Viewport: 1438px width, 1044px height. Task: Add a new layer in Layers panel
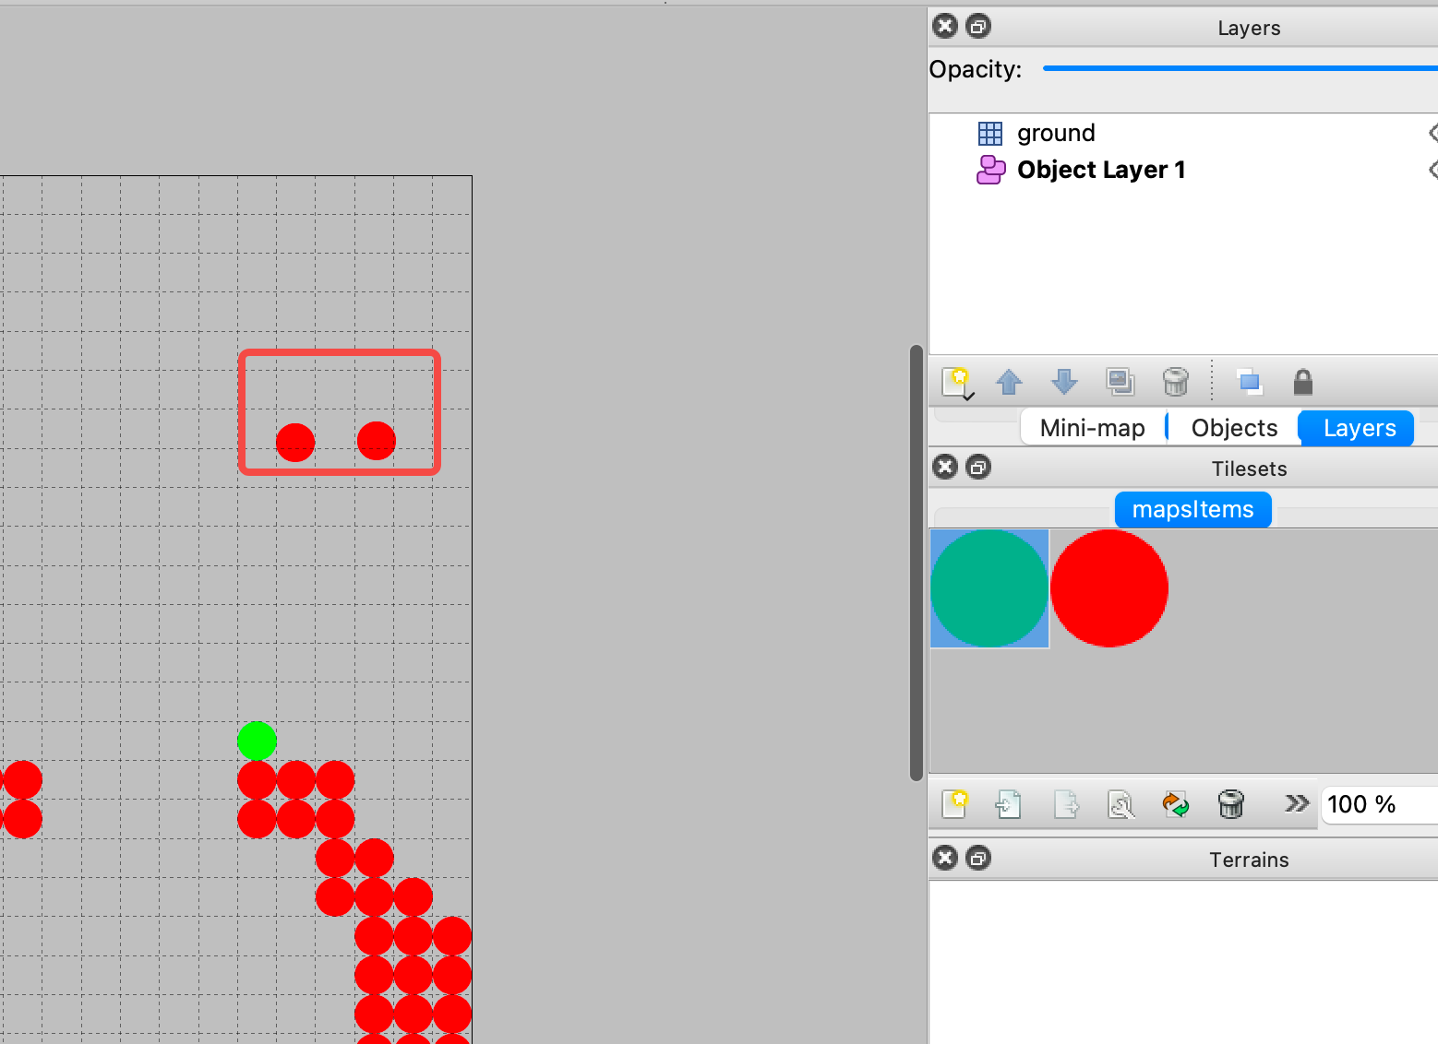(x=957, y=382)
